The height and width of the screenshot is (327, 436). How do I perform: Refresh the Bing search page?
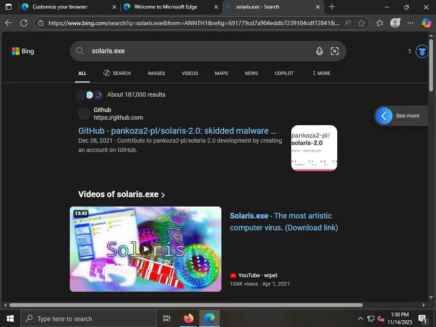[x=24, y=23]
